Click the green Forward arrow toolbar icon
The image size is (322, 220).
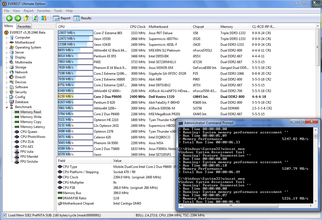click(x=18, y=18)
